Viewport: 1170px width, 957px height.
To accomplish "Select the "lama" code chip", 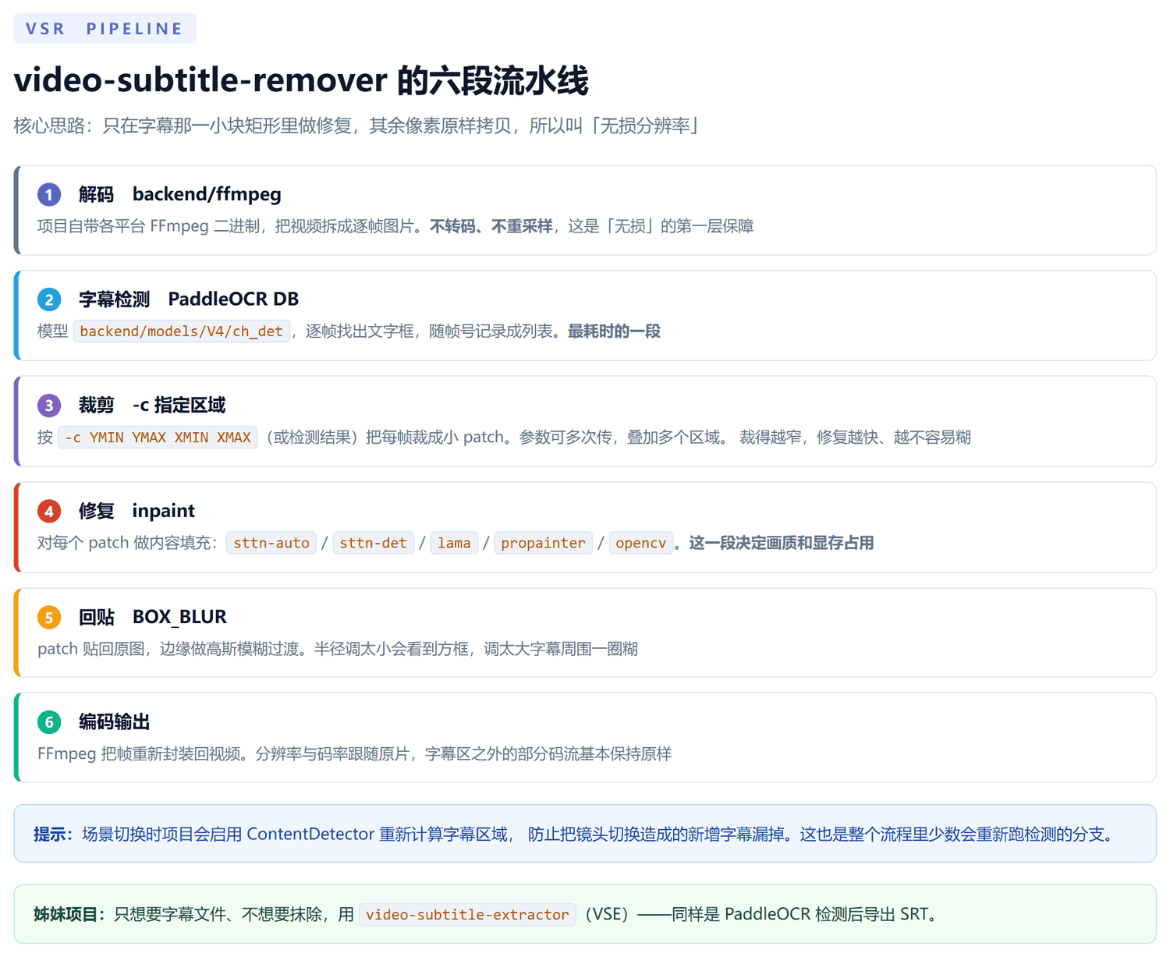I will tap(454, 543).
